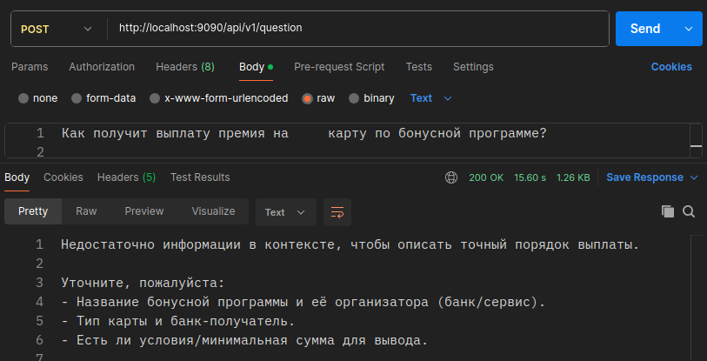The image size is (707, 361).
Task: Open the Test Results tab
Action: pos(200,177)
